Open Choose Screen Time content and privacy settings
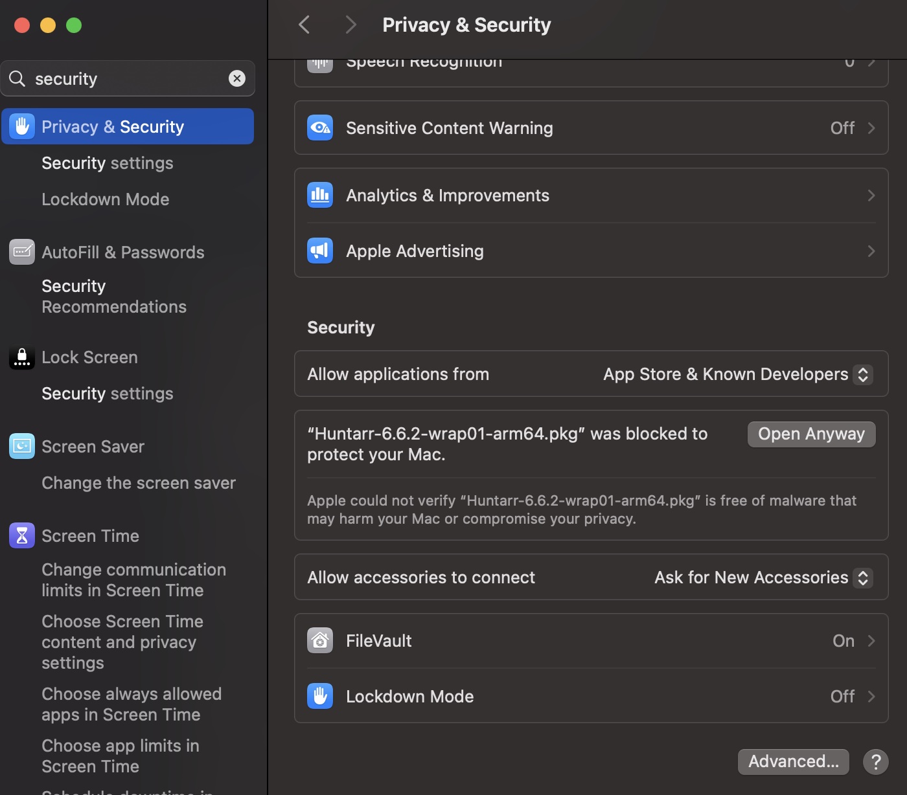The width and height of the screenshot is (907, 795). coord(122,642)
